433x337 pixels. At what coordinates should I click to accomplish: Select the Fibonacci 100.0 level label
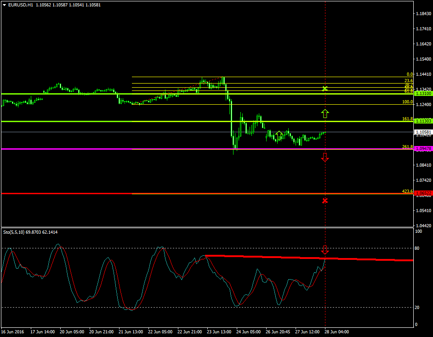pyautogui.click(x=407, y=102)
